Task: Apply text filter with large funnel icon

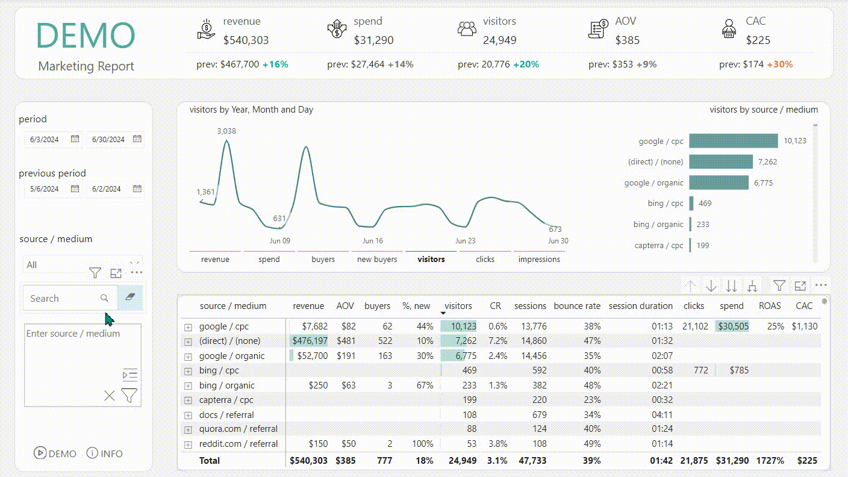Action: [129, 396]
